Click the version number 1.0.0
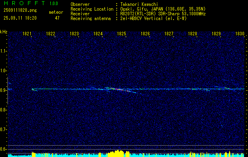The width and height of the screenshot is (248, 157). tap(54, 4)
